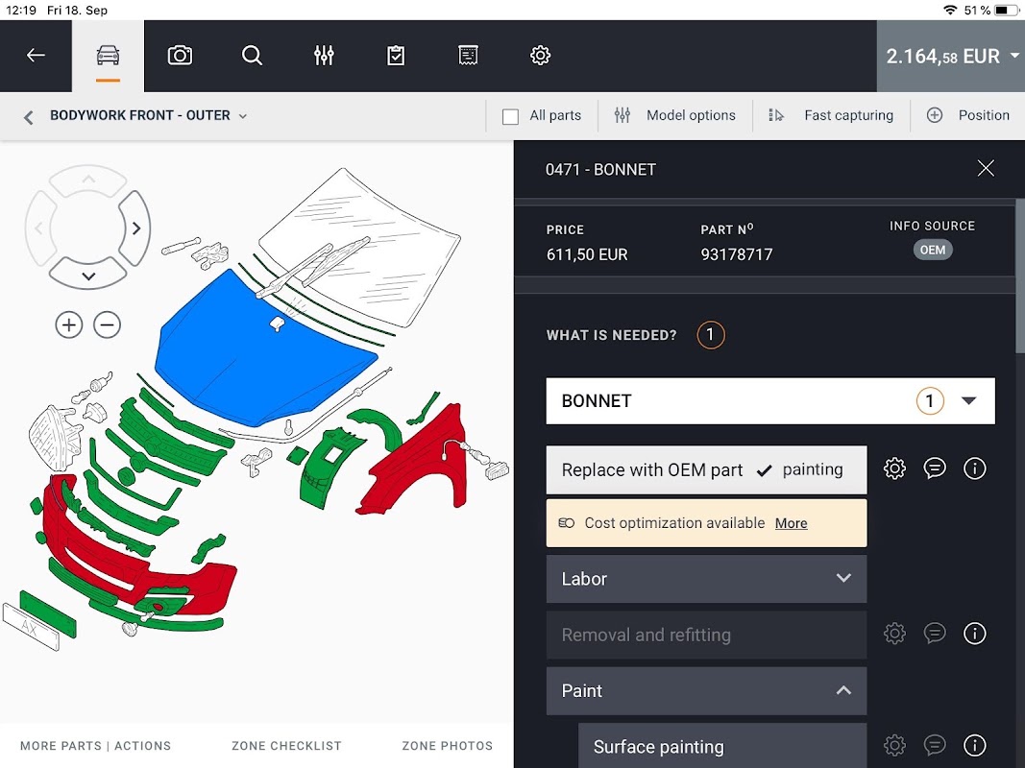Open the camera photo capture icon
Viewport: 1025px width, 768px height.
click(x=180, y=56)
